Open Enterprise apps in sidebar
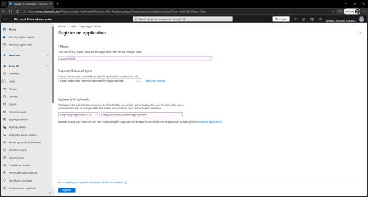Viewport: 368px width, 197px height. tap(18, 112)
